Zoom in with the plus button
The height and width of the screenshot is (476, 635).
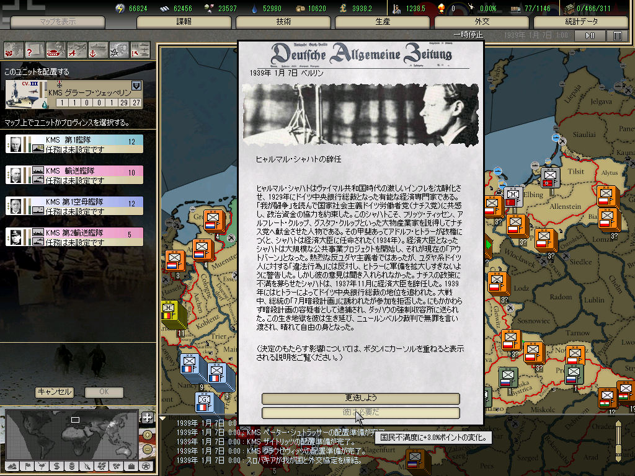point(148,435)
